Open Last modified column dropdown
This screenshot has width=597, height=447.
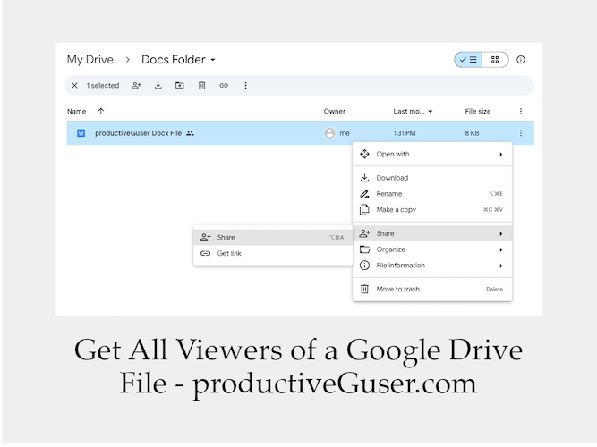(431, 112)
